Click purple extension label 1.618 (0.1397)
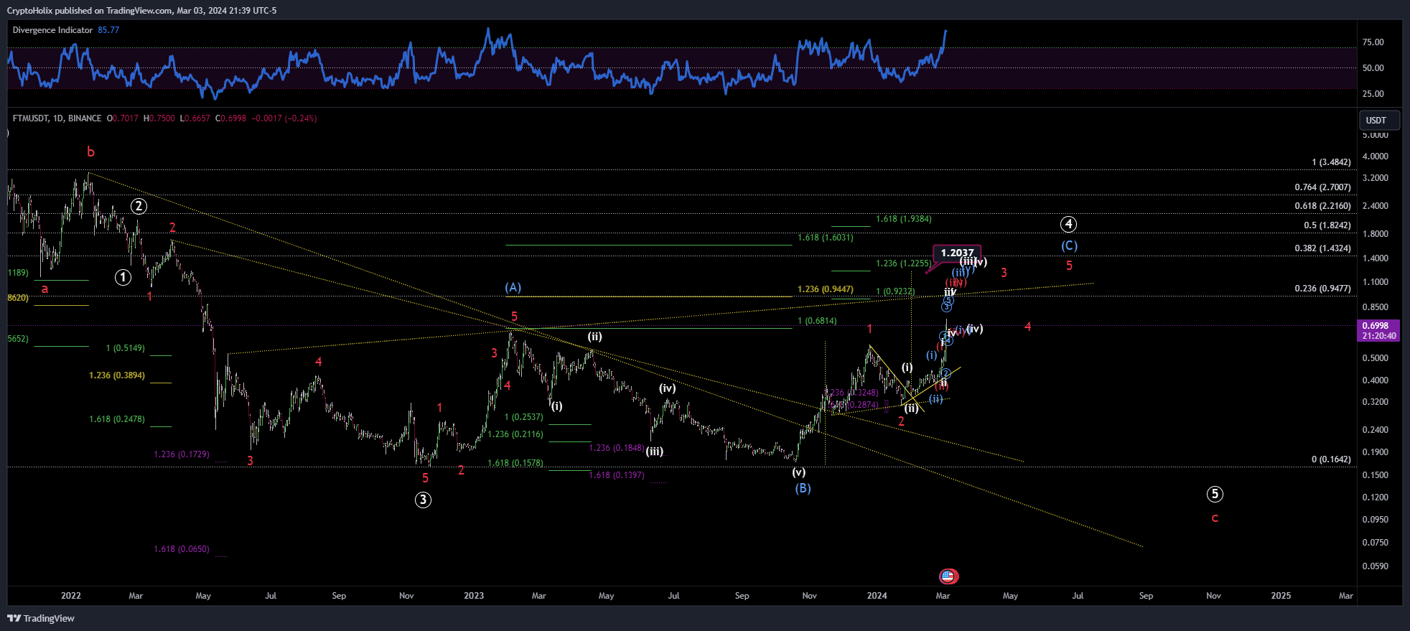Image resolution: width=1410 pixels, height=631 pixels. (617, 475)
